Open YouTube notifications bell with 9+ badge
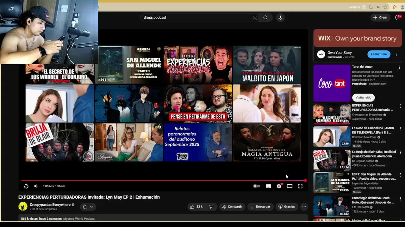The width and height of the screenshot is (405, 227). [397, 18]
